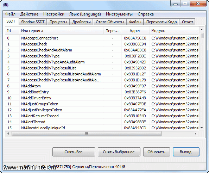Switch to the Shadow SSDT tab

[x=33, y=22]
